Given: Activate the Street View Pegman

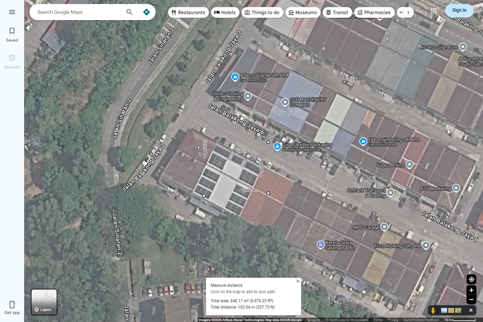Looking at the screenshot, I should (433, 310).
